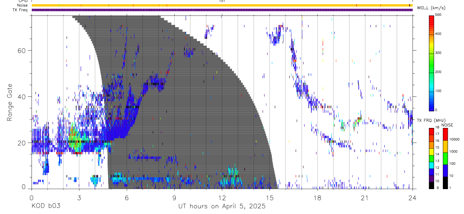Click the 9 UT hour tick label
Screen dimensions: 464x214
(174, 197)
